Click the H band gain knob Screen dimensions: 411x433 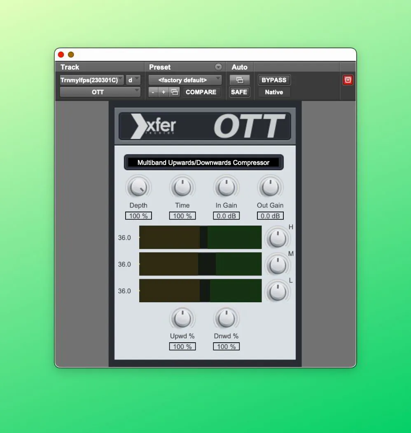coord(278,238)
